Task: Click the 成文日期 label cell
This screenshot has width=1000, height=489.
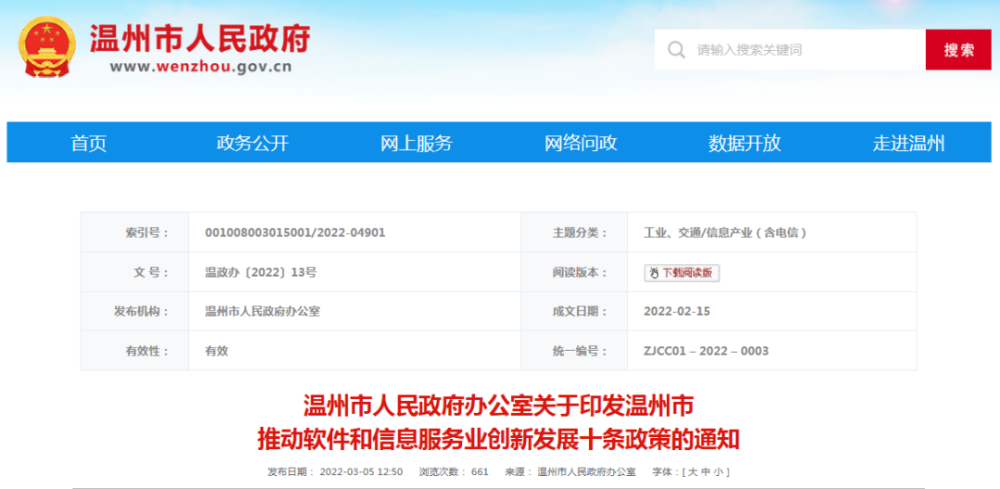Action: (574, 312)
